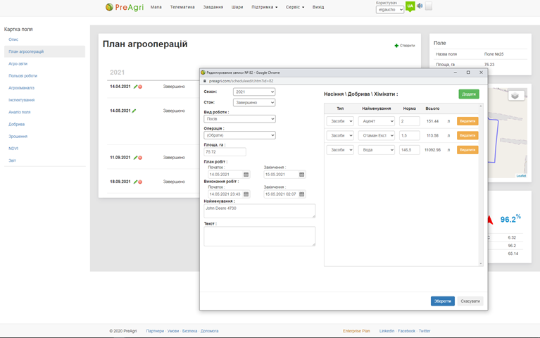
Task: Select Агро-звіти in the sidebar
Action: 18,63
